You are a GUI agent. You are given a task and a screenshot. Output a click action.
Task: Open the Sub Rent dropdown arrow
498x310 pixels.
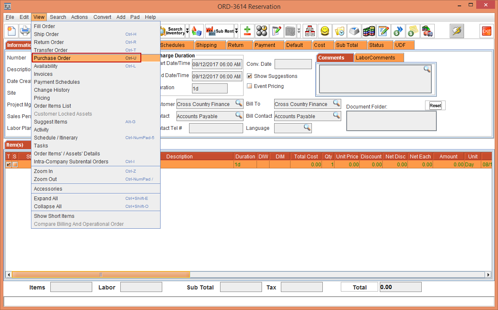pos(236,31)
